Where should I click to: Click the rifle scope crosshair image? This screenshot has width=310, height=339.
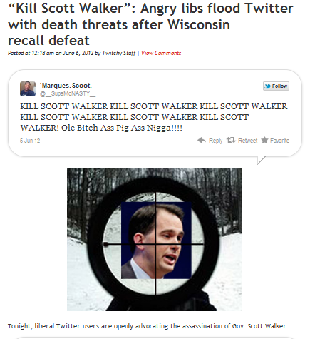155,240
